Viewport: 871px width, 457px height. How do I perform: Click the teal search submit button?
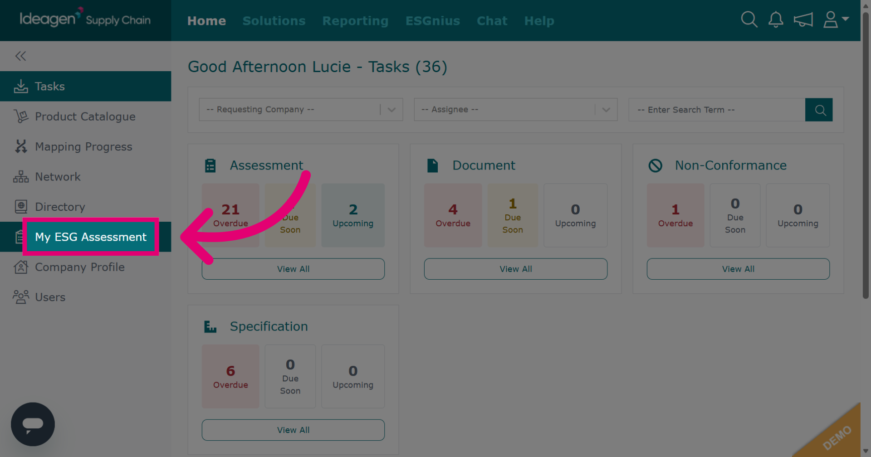pyautogui.click(x=819, y=110)
